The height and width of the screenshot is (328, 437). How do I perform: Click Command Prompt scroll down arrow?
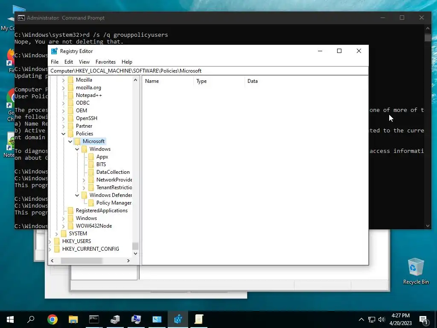point(428,225)
